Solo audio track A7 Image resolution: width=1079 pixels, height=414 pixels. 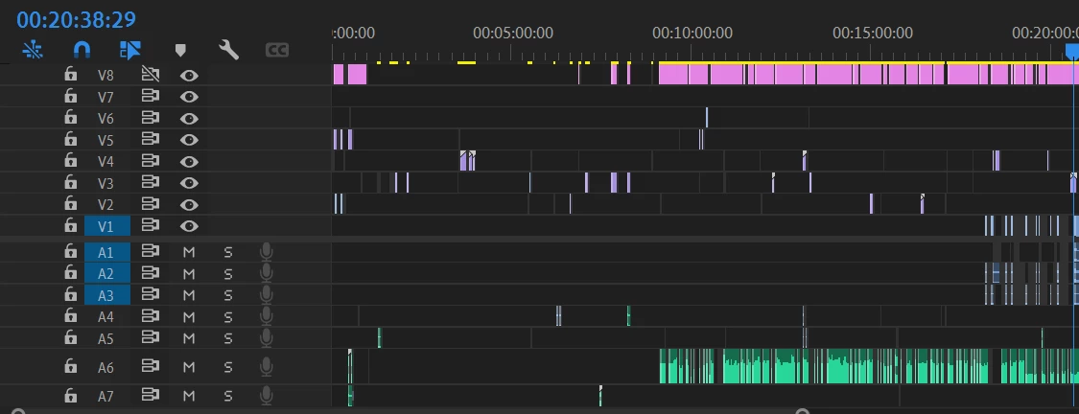point(227,396)
